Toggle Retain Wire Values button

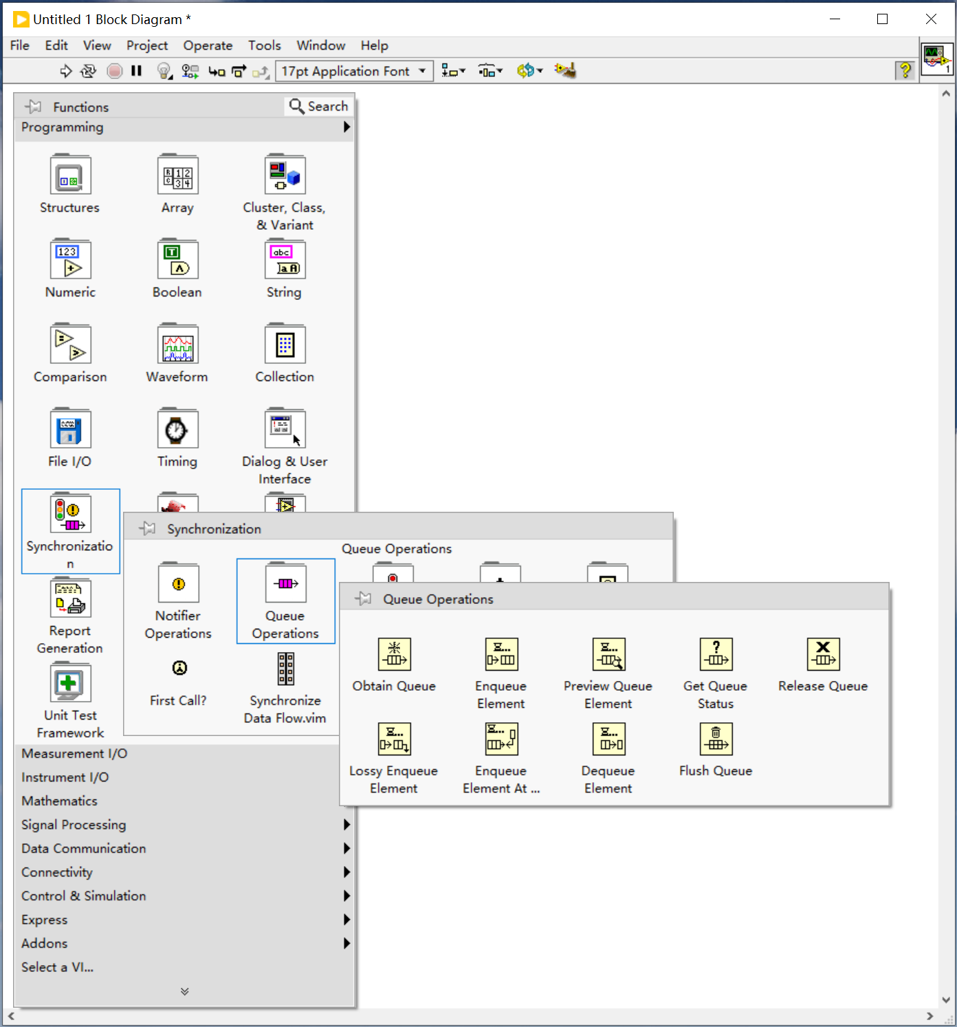(190, 71)
